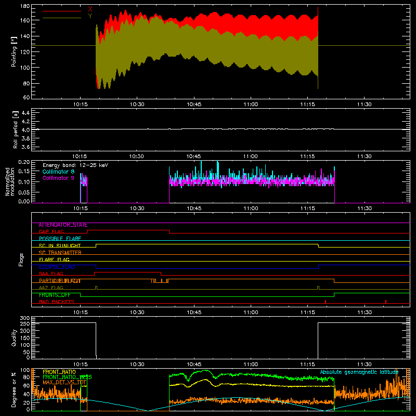
Task: Click the 0.05 value on modulation axis
Action: (24, 192)
